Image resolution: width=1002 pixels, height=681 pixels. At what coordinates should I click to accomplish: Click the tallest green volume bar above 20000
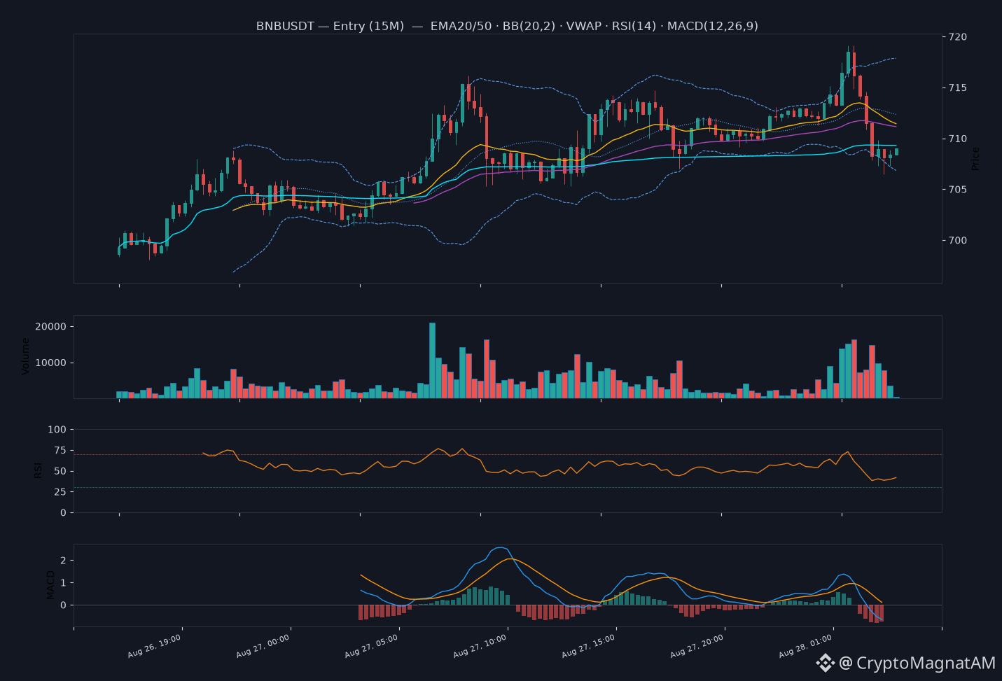point(432,360)
